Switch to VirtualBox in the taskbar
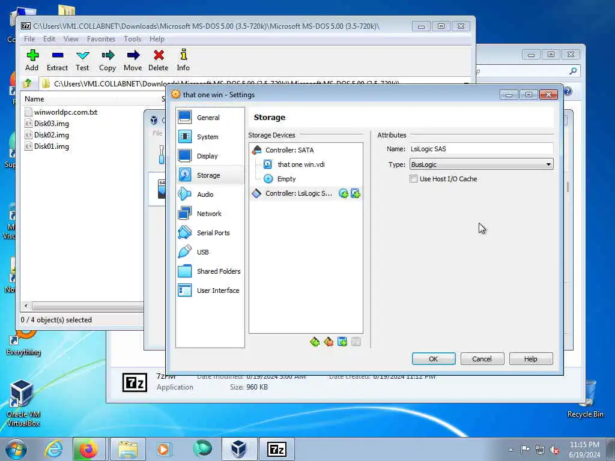Viewport: 615px width, 461px height. [x=239, y=449]
